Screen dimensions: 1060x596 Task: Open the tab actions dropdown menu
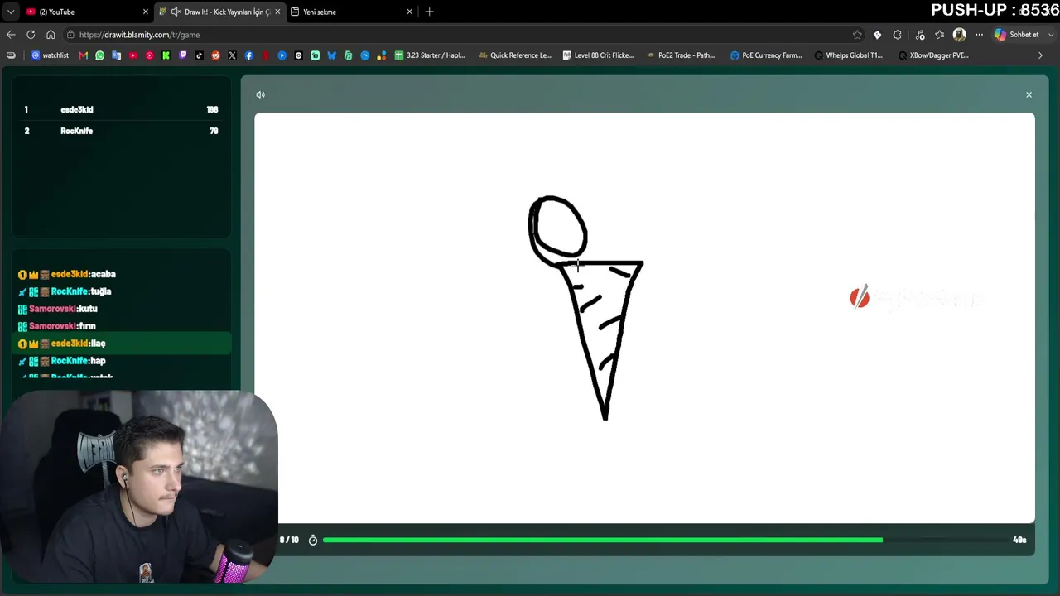pyautogui.click(x=11, y=12)
